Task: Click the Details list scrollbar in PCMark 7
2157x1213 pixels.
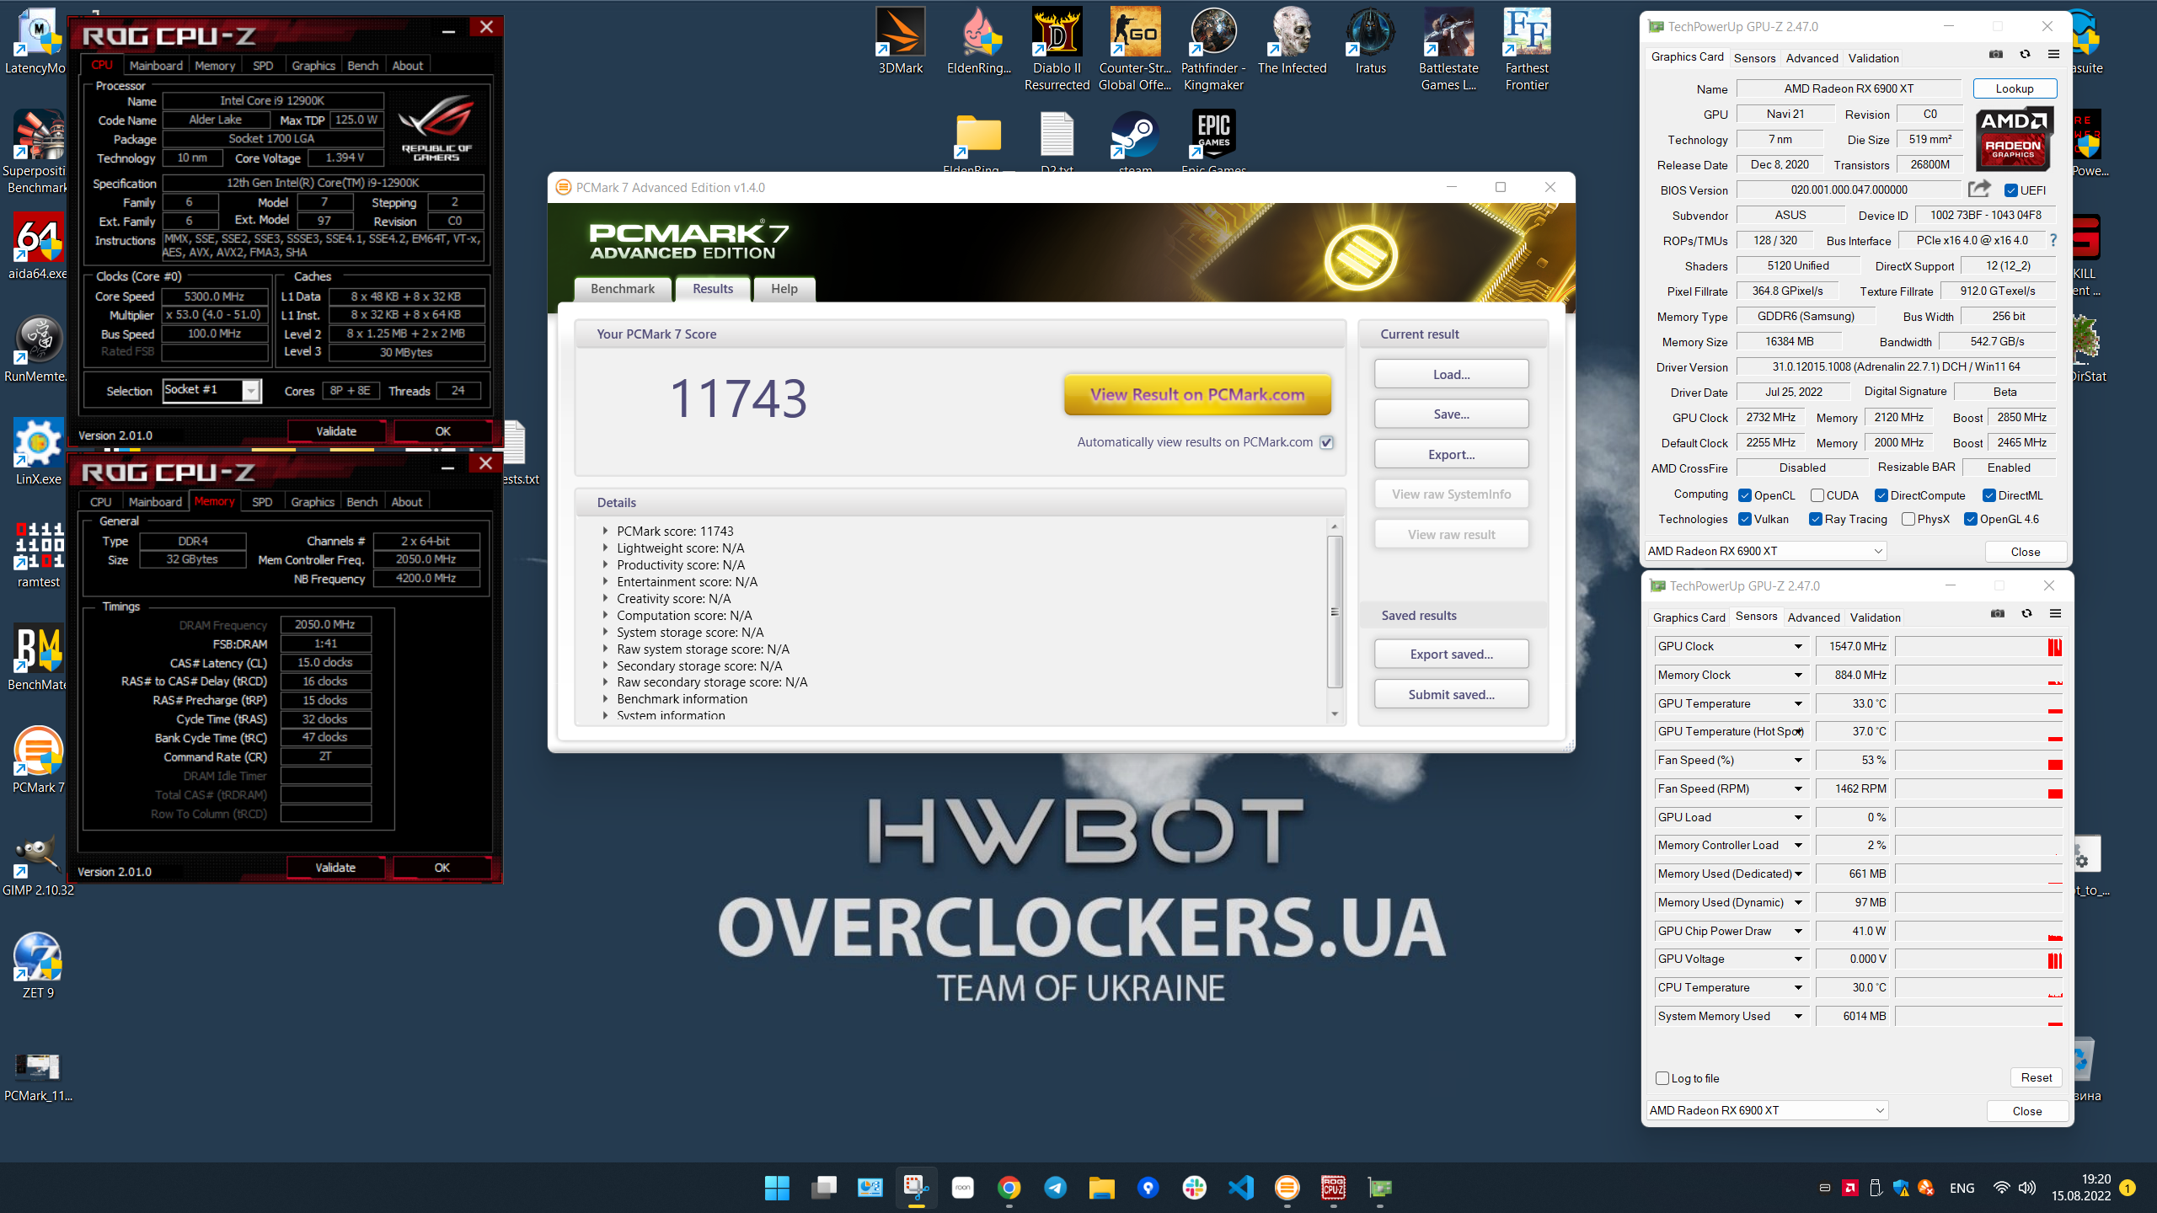Action: pos(1335,612)
